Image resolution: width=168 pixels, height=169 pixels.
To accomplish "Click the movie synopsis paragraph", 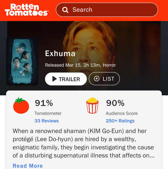I will pyautogui.click(x=83, y=143).
